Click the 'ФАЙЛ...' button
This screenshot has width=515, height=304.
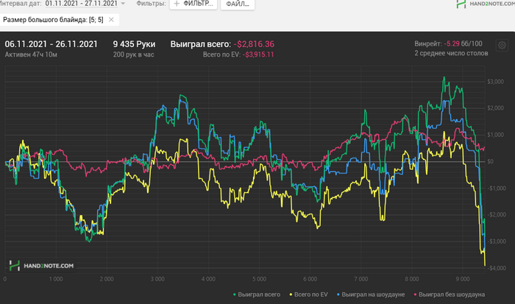click(x=238, y=4)
